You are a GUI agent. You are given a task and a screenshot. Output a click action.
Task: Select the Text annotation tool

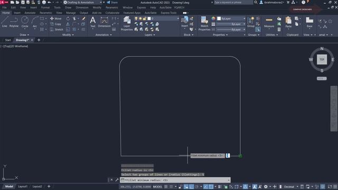pos(93,22)
